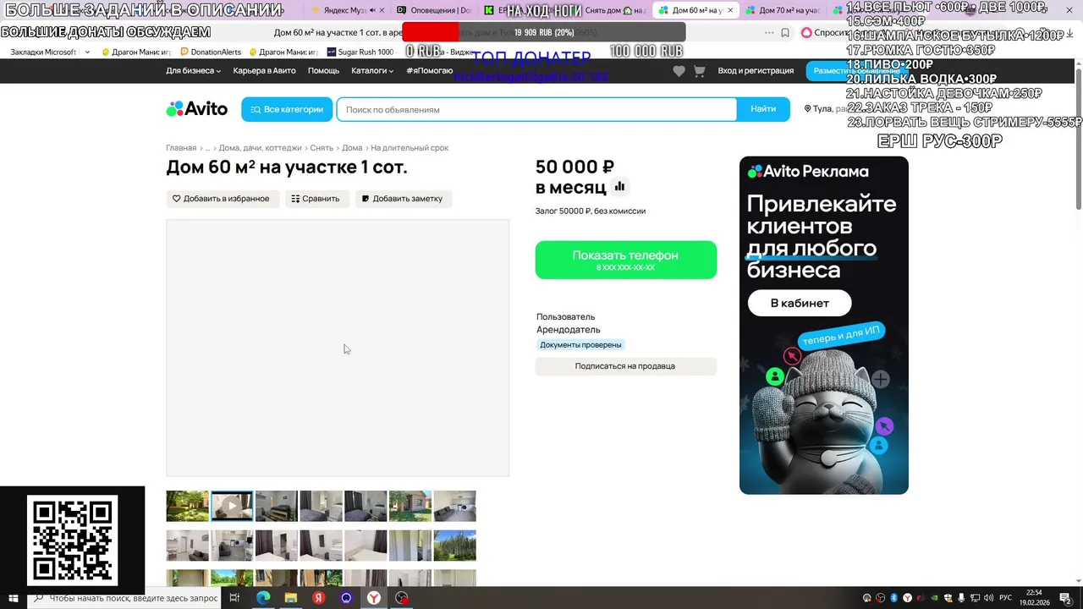
Task: Click the main photo viewer area
Action: (x=338, y=348)
